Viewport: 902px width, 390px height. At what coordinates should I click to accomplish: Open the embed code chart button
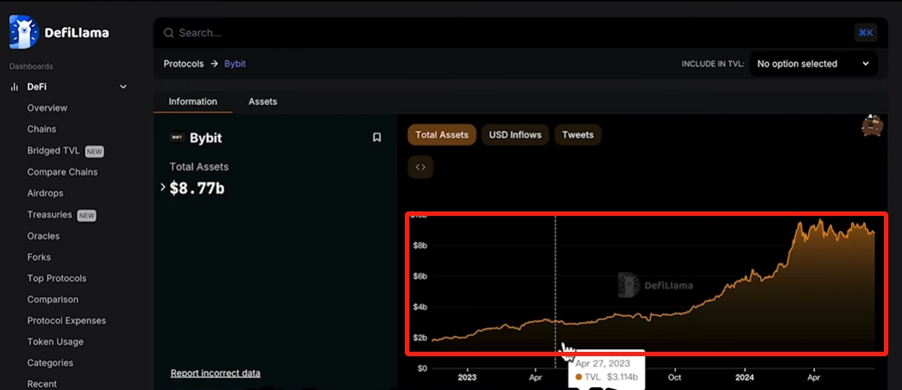click(x=421, y=167)
